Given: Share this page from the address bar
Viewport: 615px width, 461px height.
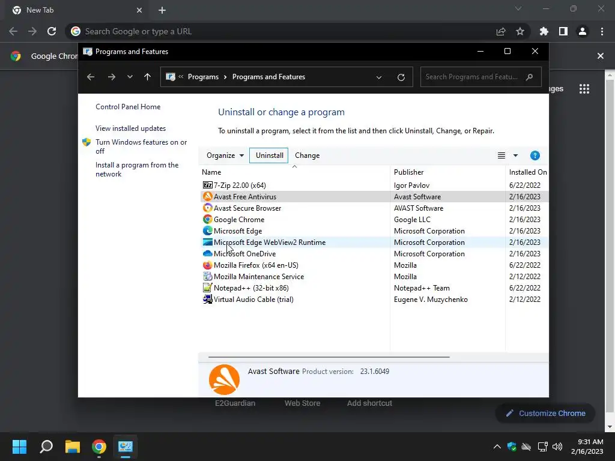Looking at the screenshot, I should 501,32.
